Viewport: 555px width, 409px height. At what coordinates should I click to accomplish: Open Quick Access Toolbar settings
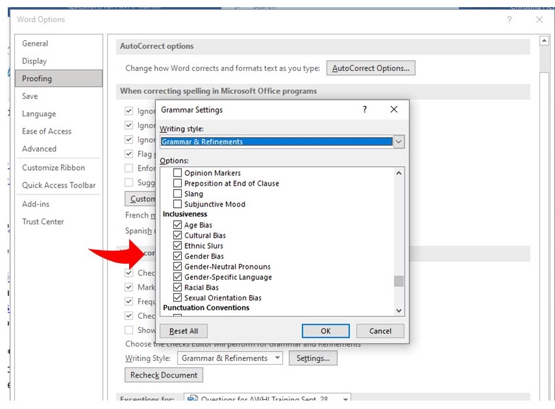click(x=59, y=185)
